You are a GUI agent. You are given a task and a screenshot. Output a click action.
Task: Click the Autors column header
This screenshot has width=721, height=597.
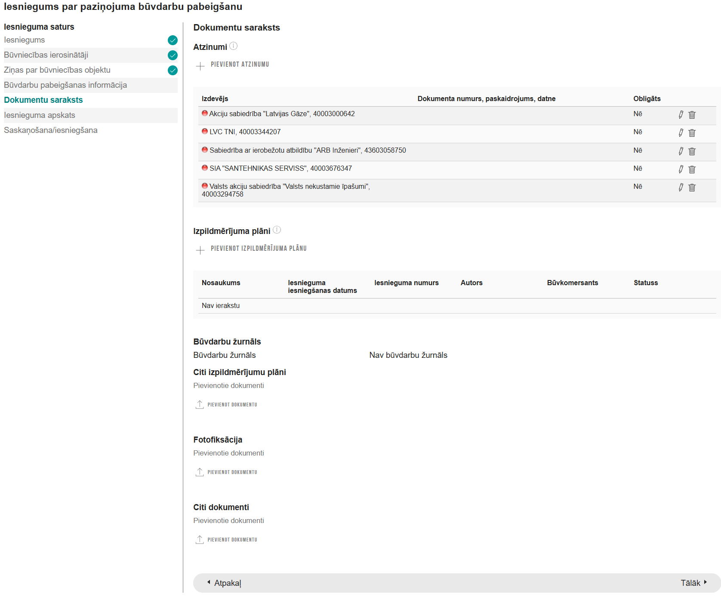[471, 283]
